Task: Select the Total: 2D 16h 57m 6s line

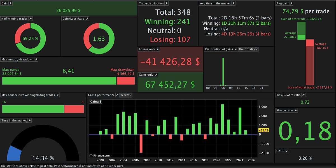Action: (239, 18)
